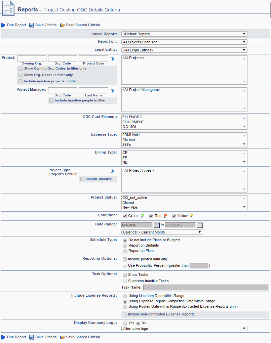This screenshot has height=343, width=271.
Task: Click the bottom Save Shared Criteria folder icon
Action: pos(62,337)
